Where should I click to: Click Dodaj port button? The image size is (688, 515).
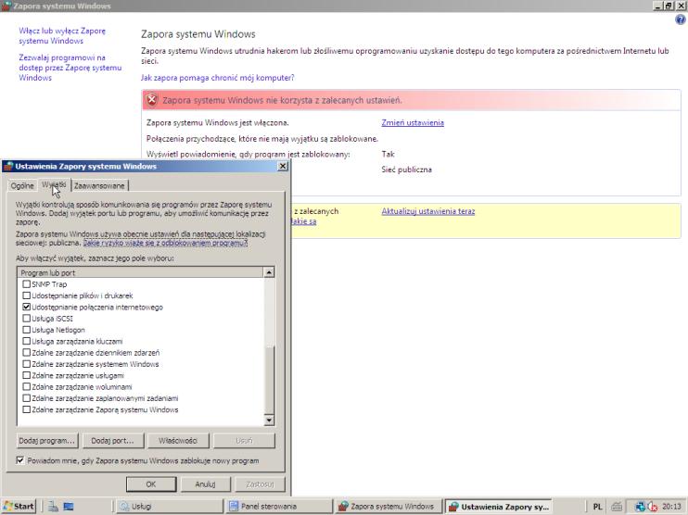113,441
